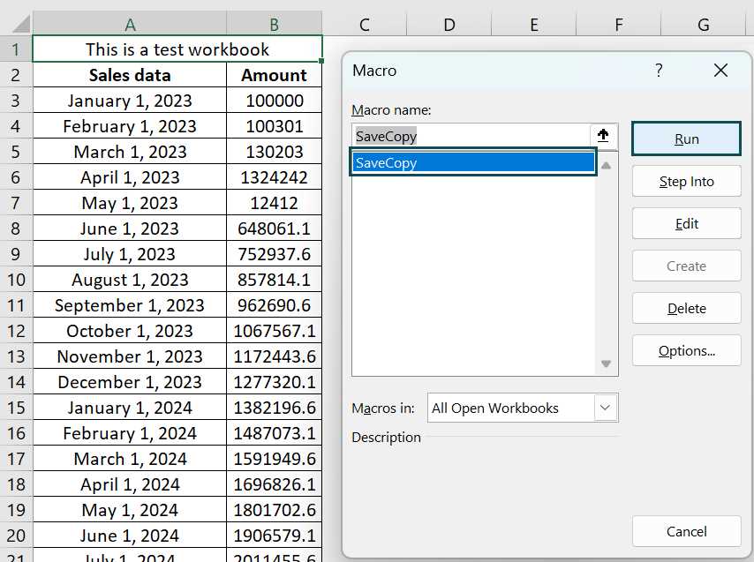Close the Macro dialog

click(720, 71)
